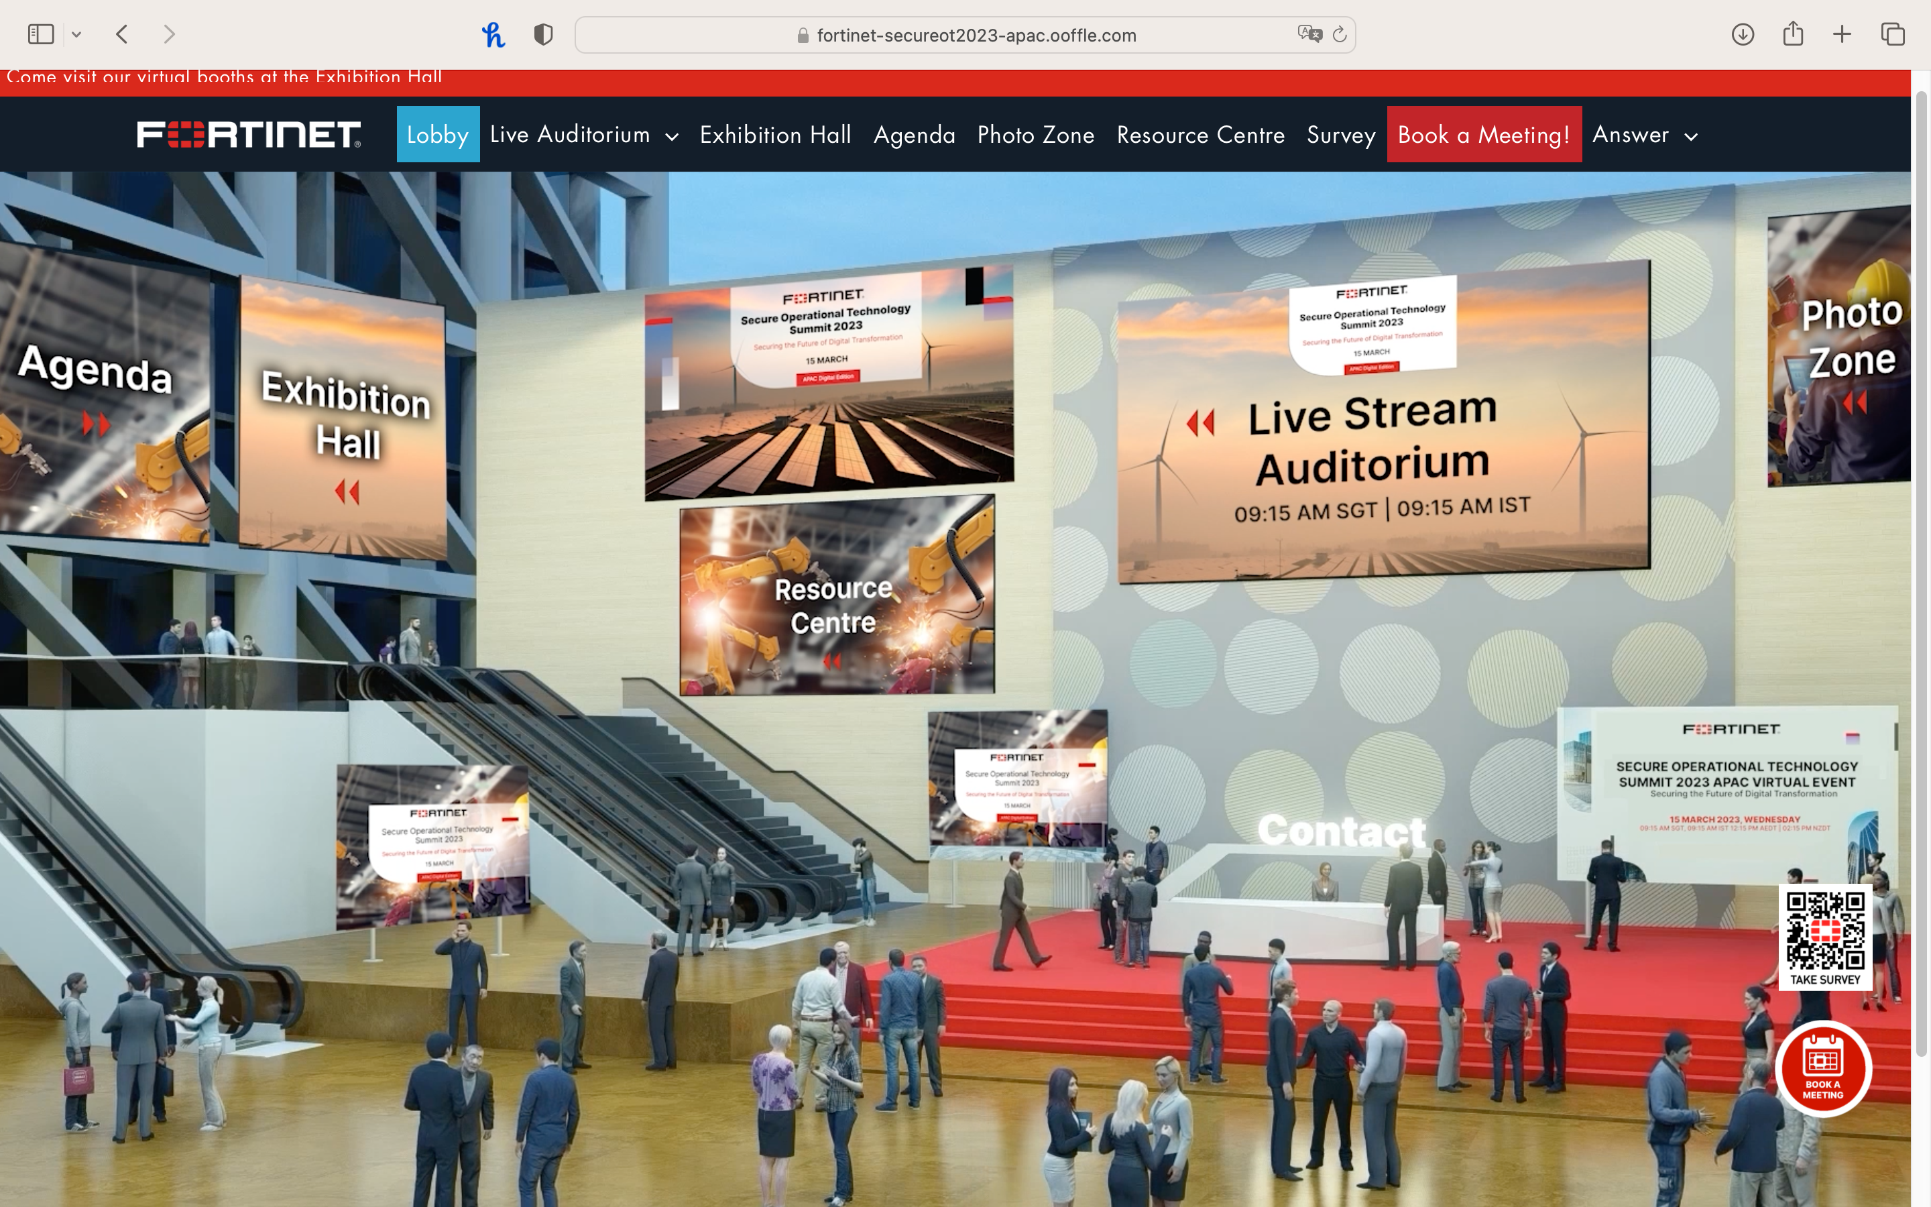The width and height of the screenshot is (1931, 1207).
Task: Select the Lobby tab
Action: coord(437,135)
